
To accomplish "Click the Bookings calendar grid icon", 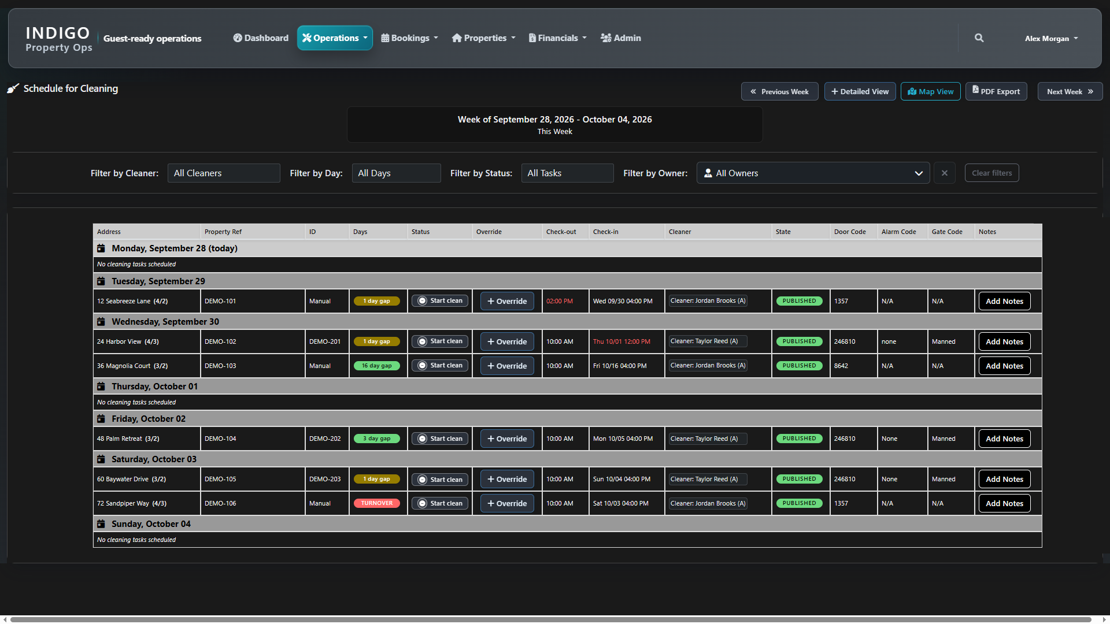I will pos(385,38).
